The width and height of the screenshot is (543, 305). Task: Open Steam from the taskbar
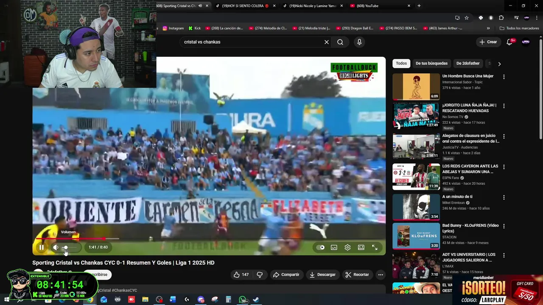[256, 299]
